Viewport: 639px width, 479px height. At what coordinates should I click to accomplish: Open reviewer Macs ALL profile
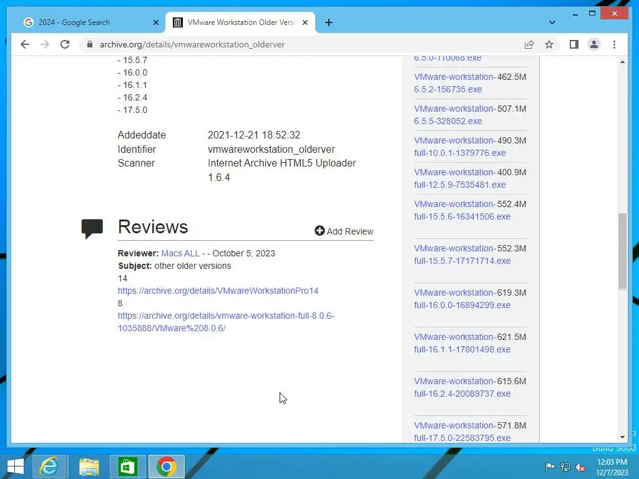(x=180, y=253)
